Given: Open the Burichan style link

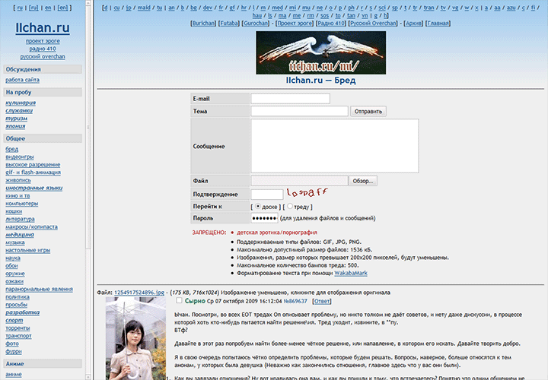Looking at the screenshot, I should (203, 24).
